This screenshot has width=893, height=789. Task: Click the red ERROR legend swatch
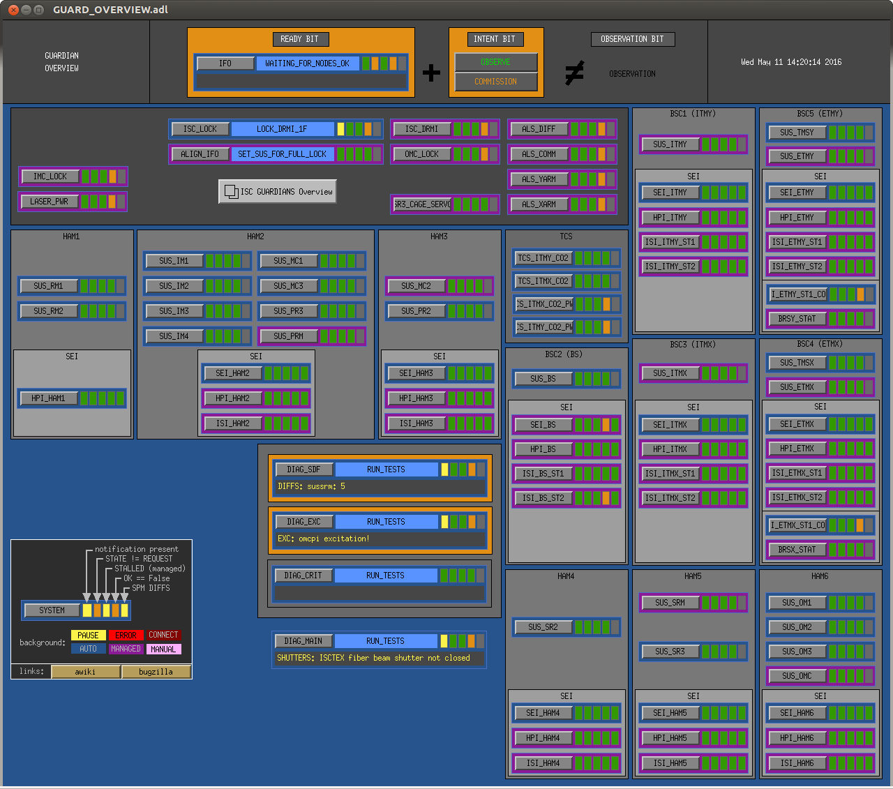pyautogui.click(x=126, y=636)
